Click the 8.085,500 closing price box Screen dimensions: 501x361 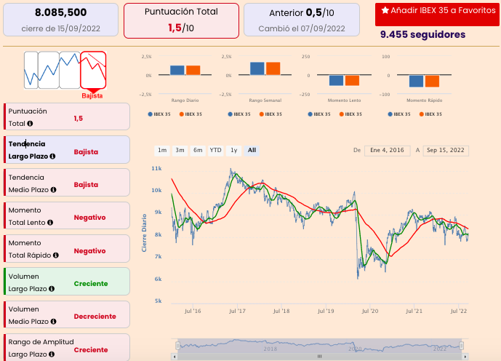pyautogui.click(x=60, y=20)
